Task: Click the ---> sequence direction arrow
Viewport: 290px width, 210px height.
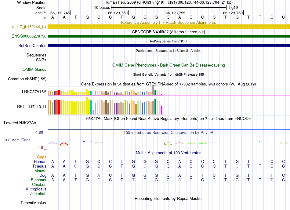Action: (43, 18)
